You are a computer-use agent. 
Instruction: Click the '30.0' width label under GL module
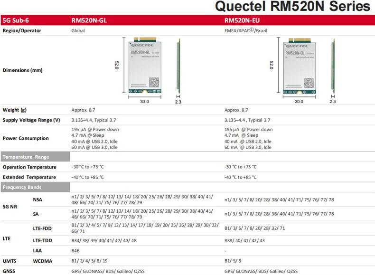(144, 102)
